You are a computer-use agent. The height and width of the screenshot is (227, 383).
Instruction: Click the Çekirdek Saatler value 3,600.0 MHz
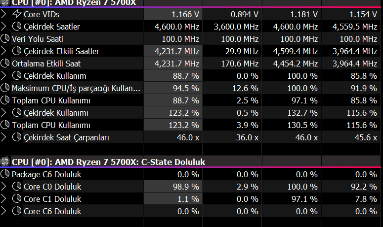tap(236, 27)
